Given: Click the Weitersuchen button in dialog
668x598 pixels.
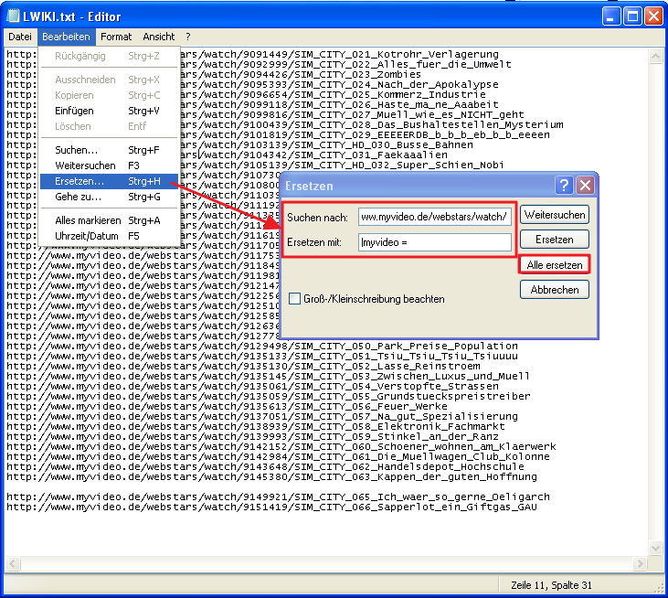Looking at the screenshot, I should 555,215.
